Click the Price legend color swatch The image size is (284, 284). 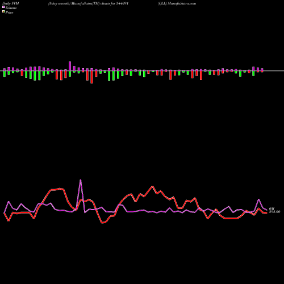(x=3, y=11)
